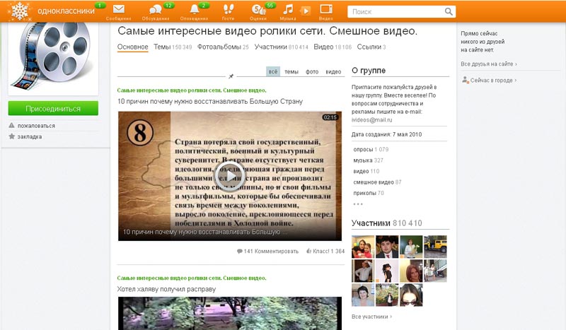Select the фото feed filter
The image size is (566, 330).
(x=312, y=72)
